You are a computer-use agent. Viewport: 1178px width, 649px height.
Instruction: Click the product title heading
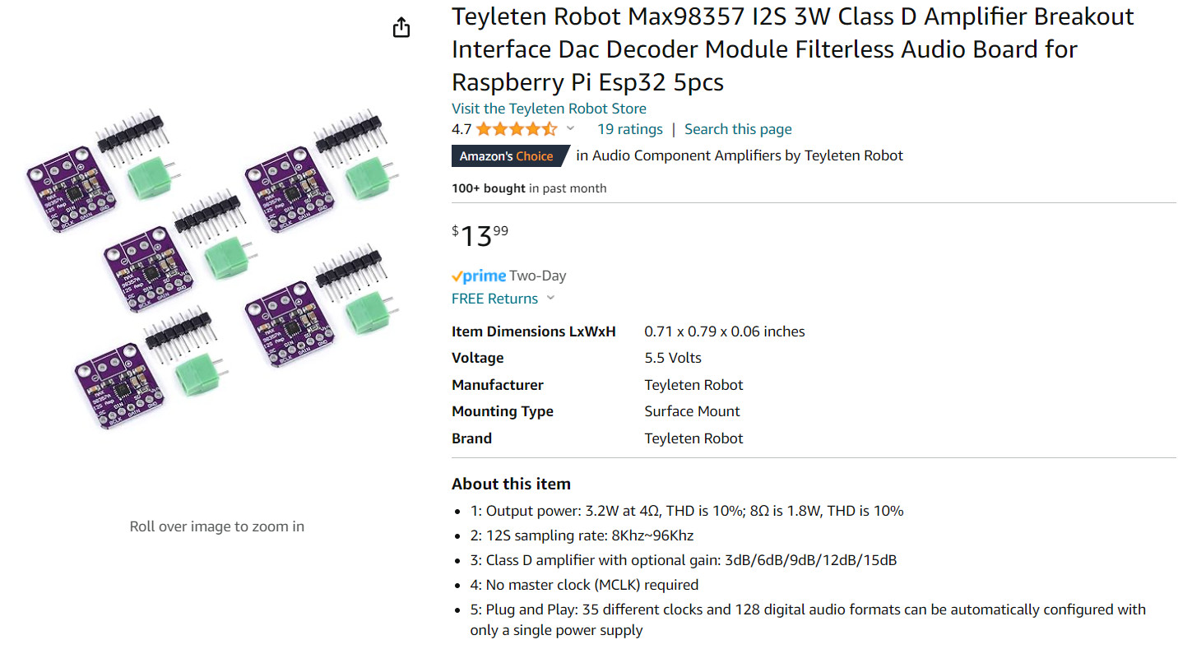tap(793, 49)
